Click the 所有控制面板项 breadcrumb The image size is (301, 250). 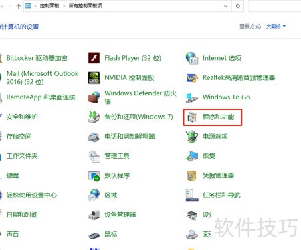[85, 6]
